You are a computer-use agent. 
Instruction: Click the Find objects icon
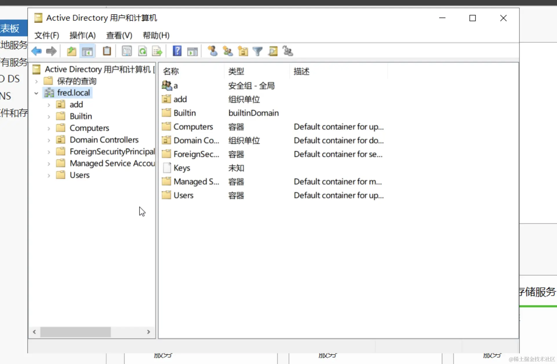point(273,51)
